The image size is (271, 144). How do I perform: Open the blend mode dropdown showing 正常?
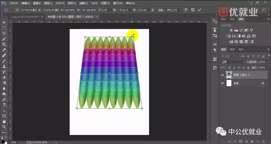click(233, 62)
